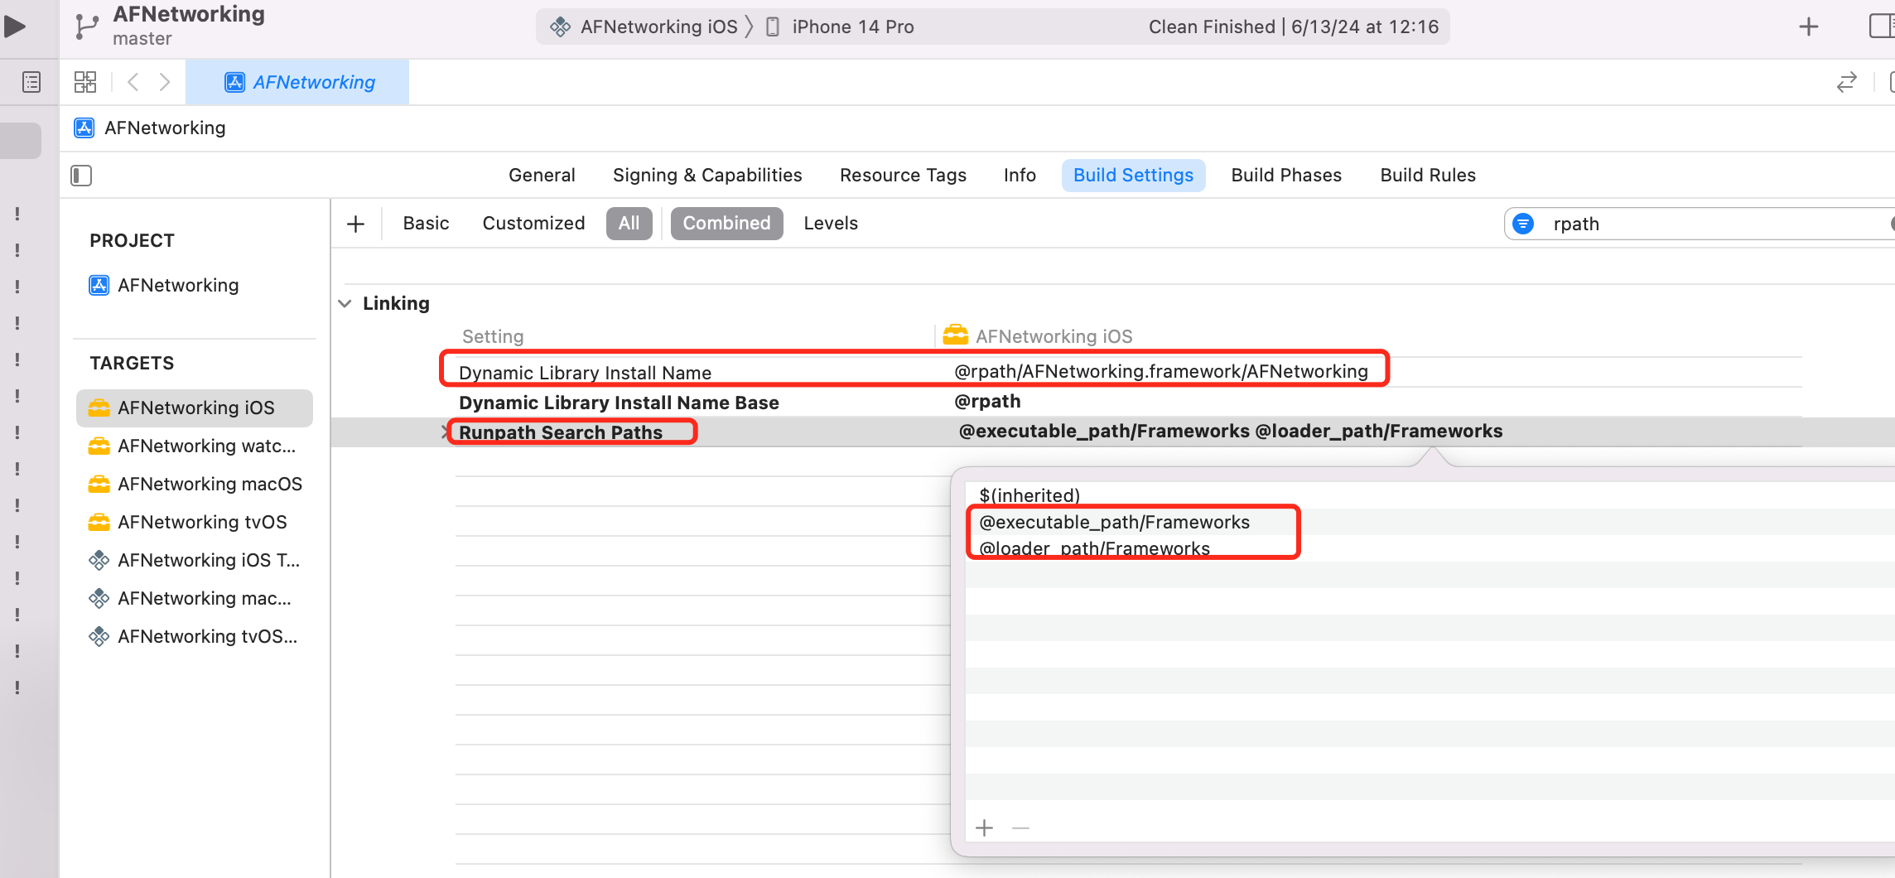The image size is (1895, 878).
Task: Go forward with the right chevron
Action: coord(165,82)
